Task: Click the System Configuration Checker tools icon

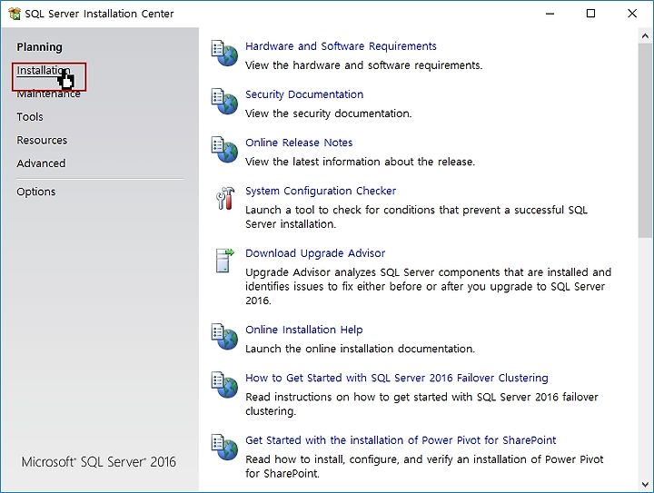Action: pyautogui.click(x=225, y=198)
